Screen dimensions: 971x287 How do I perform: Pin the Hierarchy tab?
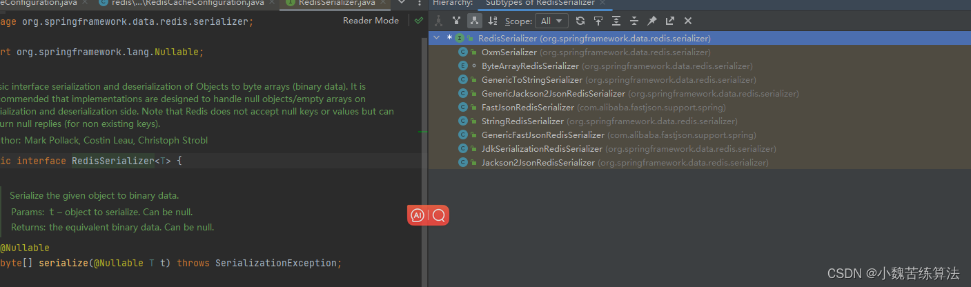(652, 21)
